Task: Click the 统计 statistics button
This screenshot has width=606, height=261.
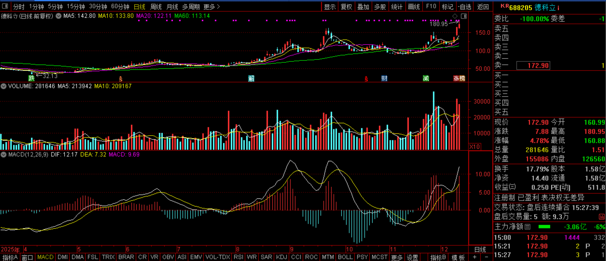Action: click(397, 7)
